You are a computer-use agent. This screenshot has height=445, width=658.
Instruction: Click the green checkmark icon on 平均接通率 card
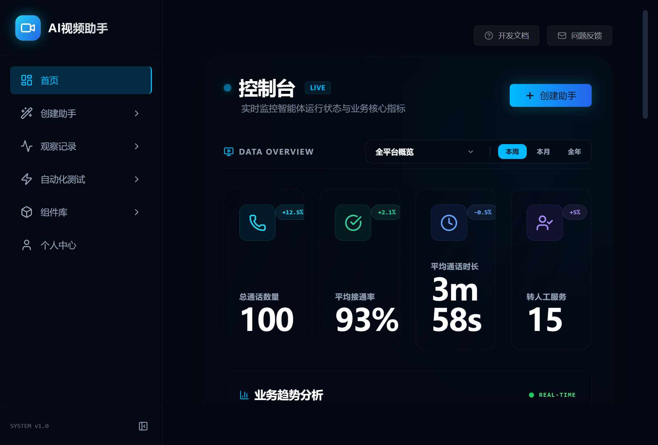(353, 223)
